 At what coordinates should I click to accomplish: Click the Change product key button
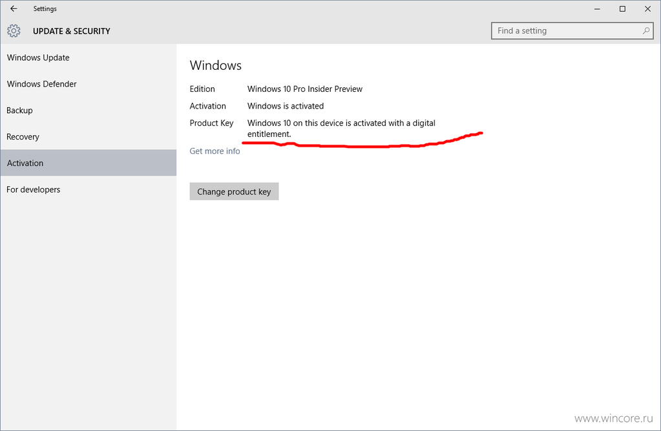[x=234, y=191]
